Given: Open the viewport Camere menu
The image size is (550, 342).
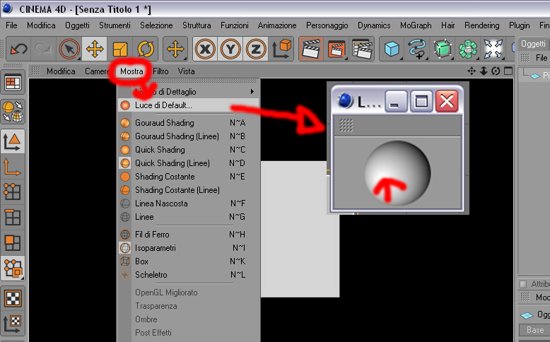Looking at the screenshot, I should click(x=98, y=71).
